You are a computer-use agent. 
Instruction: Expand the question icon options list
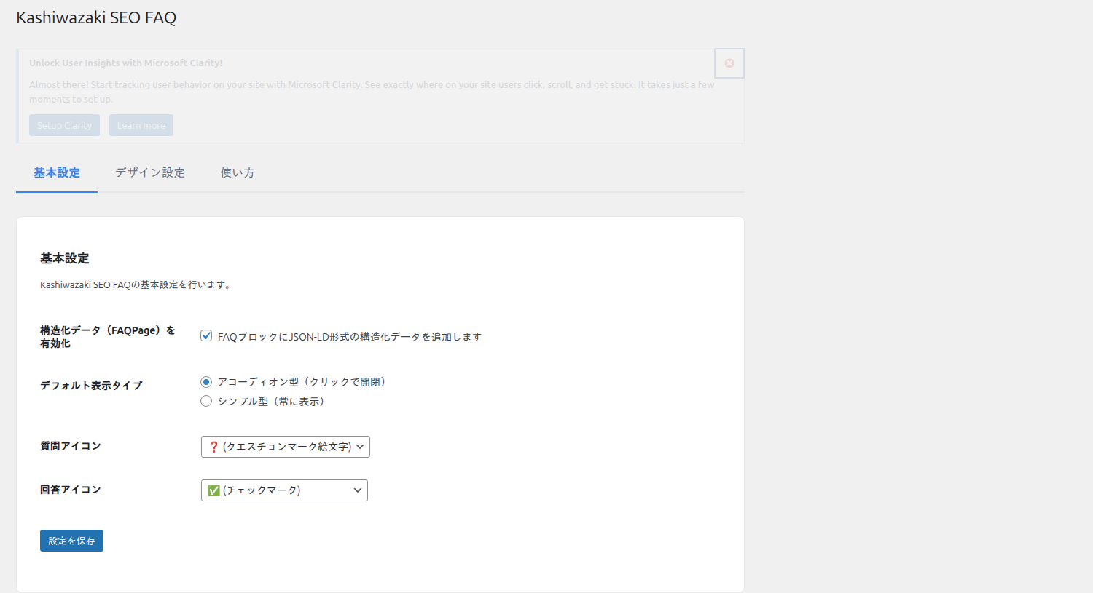point(285,446)
